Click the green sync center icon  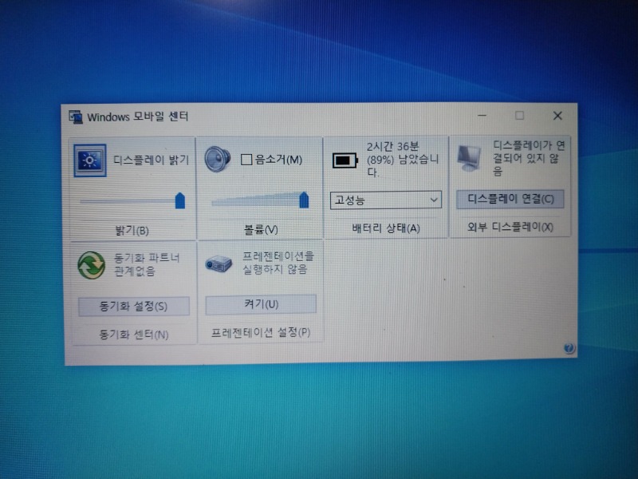tap(91, 265)
